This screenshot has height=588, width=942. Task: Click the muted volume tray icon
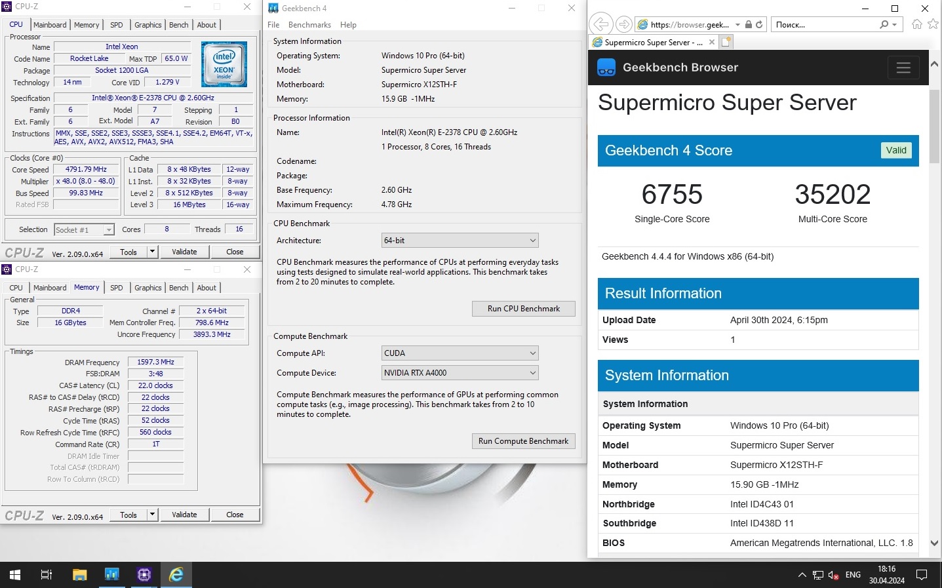(833, 575)
